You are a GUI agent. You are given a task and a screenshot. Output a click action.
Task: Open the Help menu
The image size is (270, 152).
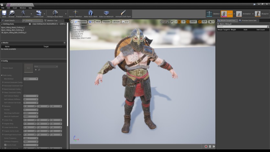coord(30,8)
